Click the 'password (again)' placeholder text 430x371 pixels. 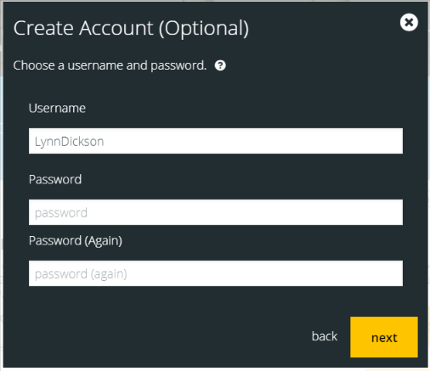81,274
